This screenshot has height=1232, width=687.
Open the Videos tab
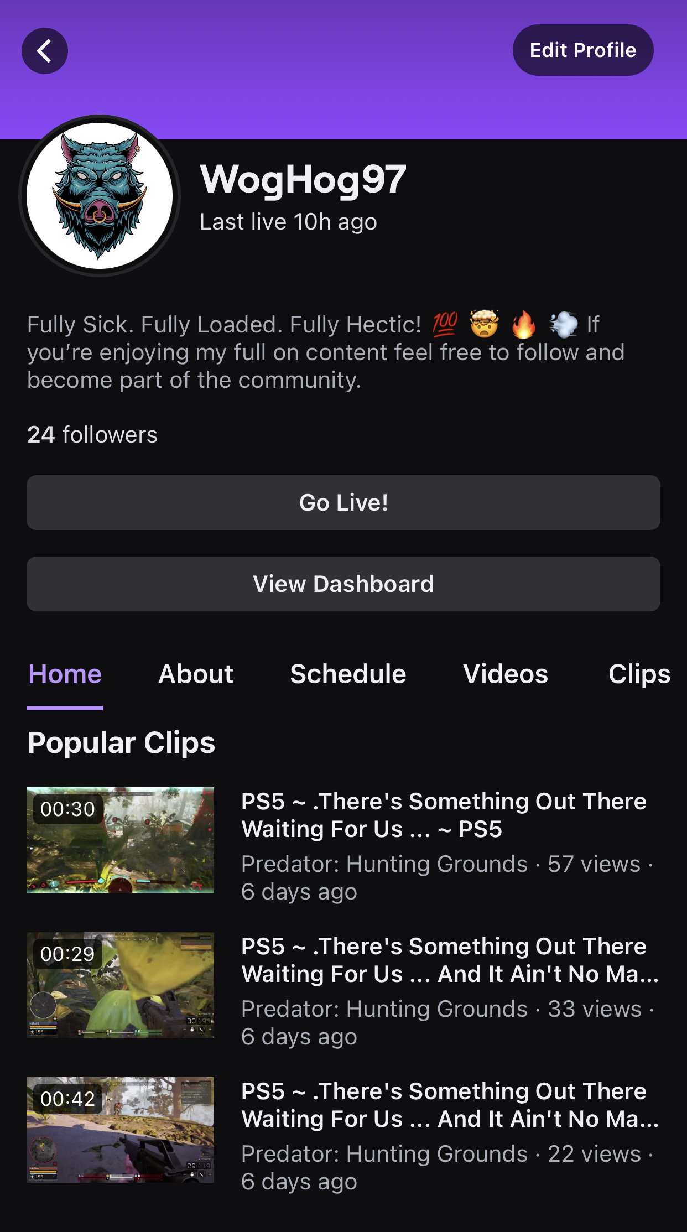(x=505, y=674)
